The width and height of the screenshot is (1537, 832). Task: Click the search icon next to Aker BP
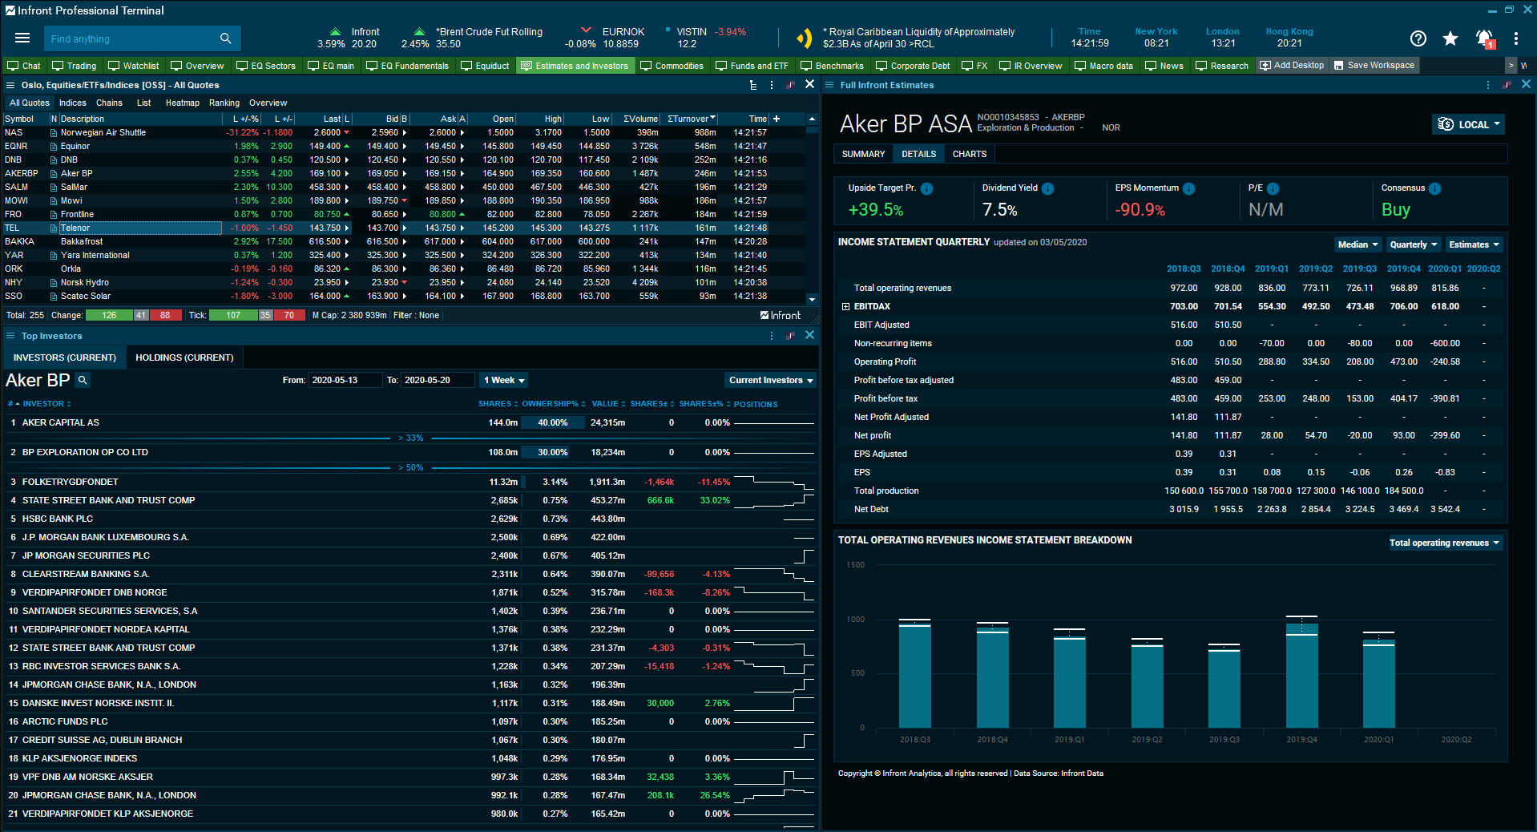tap(83, 380)
